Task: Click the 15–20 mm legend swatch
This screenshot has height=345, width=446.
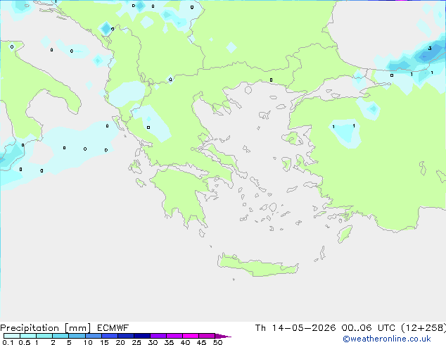Action: click(x=110, y=336)
